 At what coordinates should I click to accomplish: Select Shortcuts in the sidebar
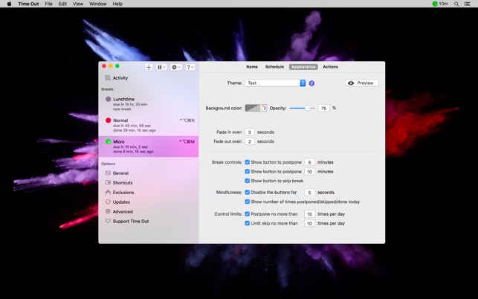[122, 183]
